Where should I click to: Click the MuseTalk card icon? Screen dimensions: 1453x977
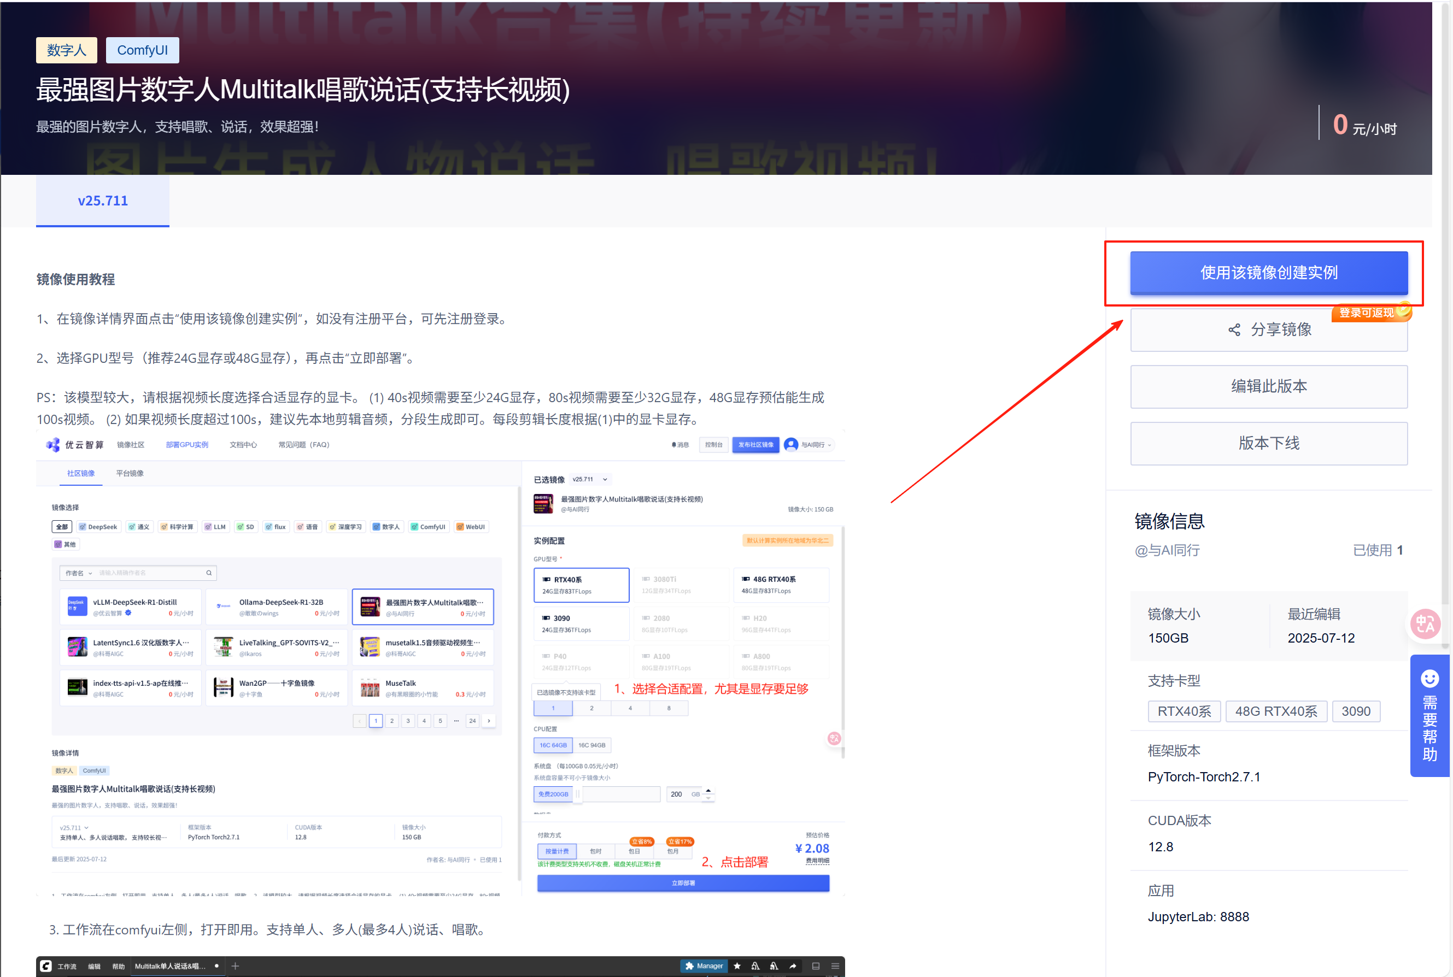coord(370,687)
